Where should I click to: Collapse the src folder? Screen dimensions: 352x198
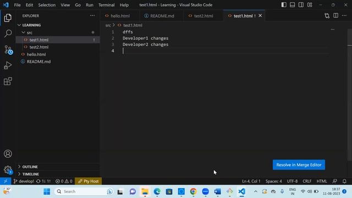click(x=58, y=32)
